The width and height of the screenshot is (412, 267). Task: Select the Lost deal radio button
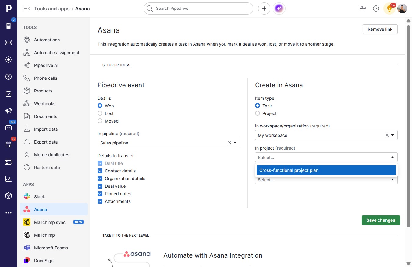click(x=100, y=113)
